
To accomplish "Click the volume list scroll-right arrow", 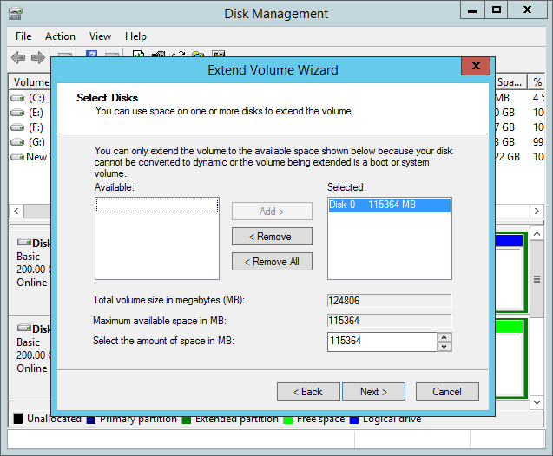I will pyautogui.click(x=537, y=211).
